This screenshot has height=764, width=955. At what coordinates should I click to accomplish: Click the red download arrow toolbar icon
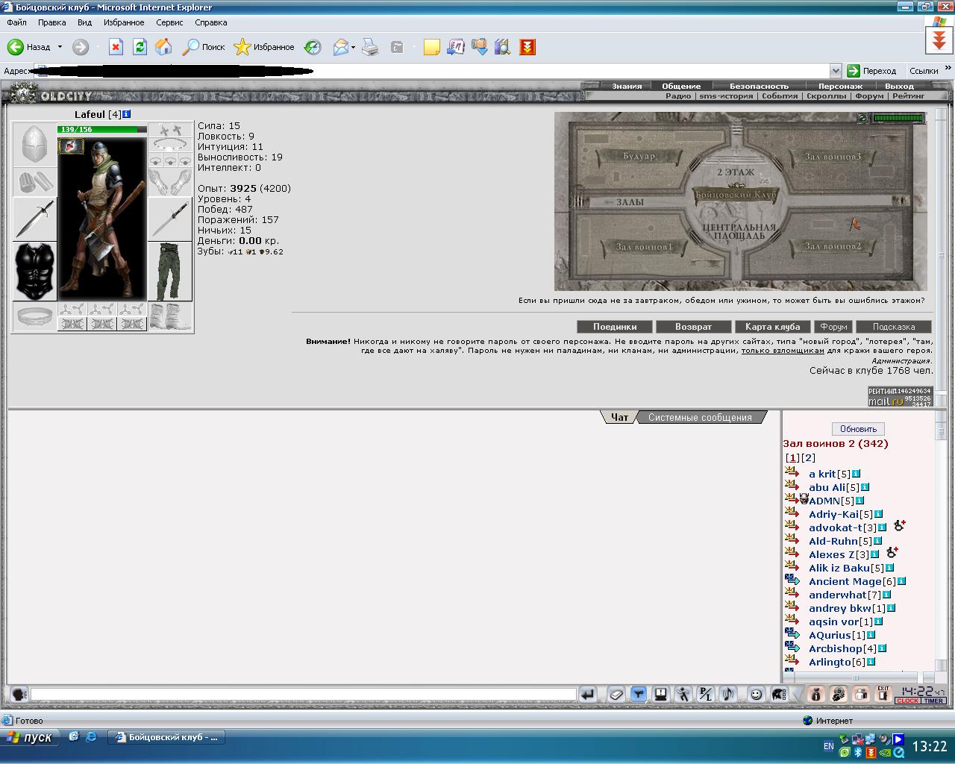(527, 47)
